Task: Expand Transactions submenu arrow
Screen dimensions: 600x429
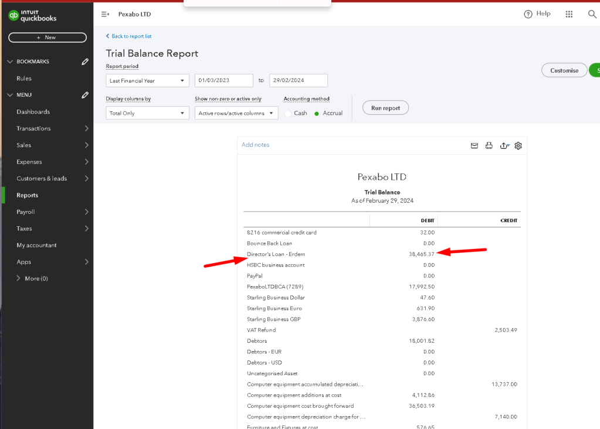Action: [86, 128]
